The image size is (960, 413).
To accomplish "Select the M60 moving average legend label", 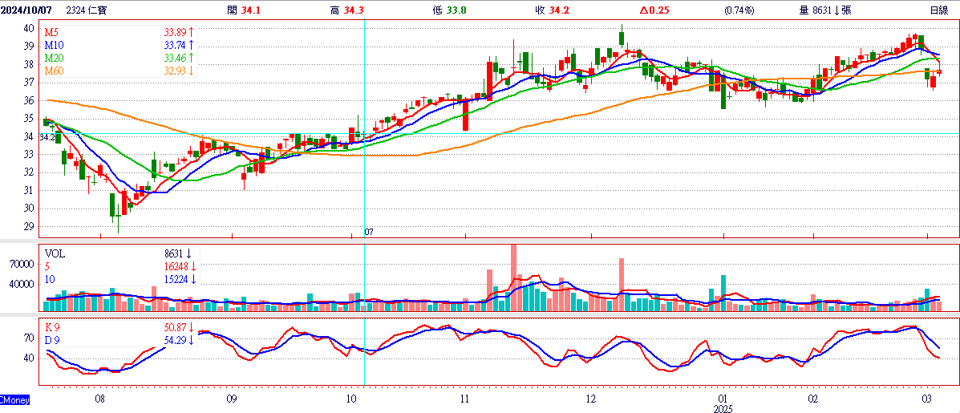I will pyautogui.click(x=54, y=71).
